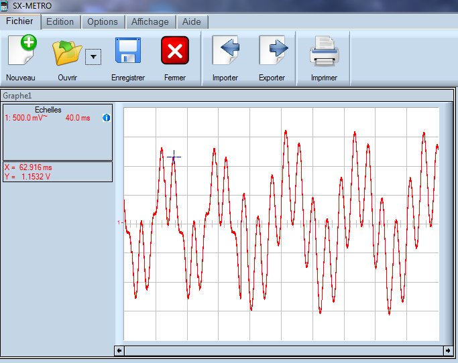The width and height of the screenshot is (458, 363).
Task: Click the horizontal scrollbar track under the graph
Action: tap(284, 350)
